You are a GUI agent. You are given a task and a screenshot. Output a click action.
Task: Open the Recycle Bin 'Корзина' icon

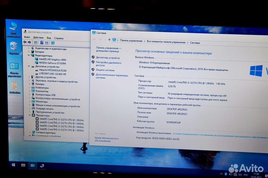14,48
